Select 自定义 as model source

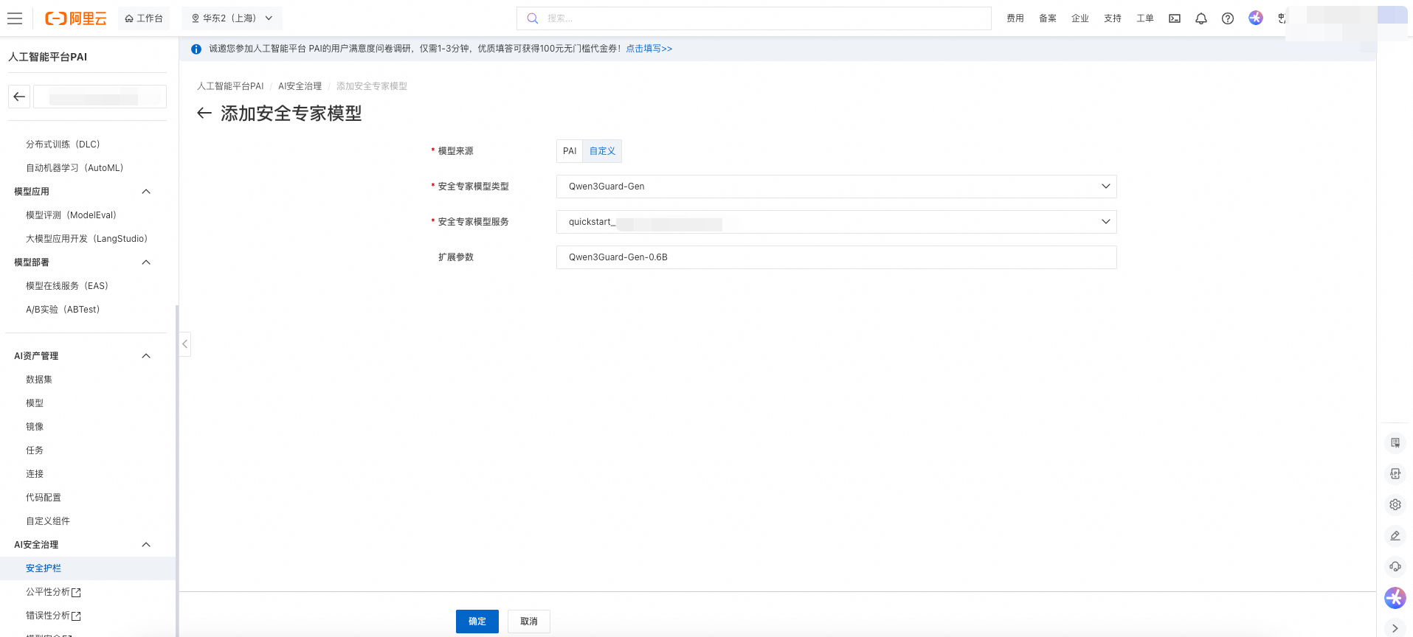click(602, 151)
